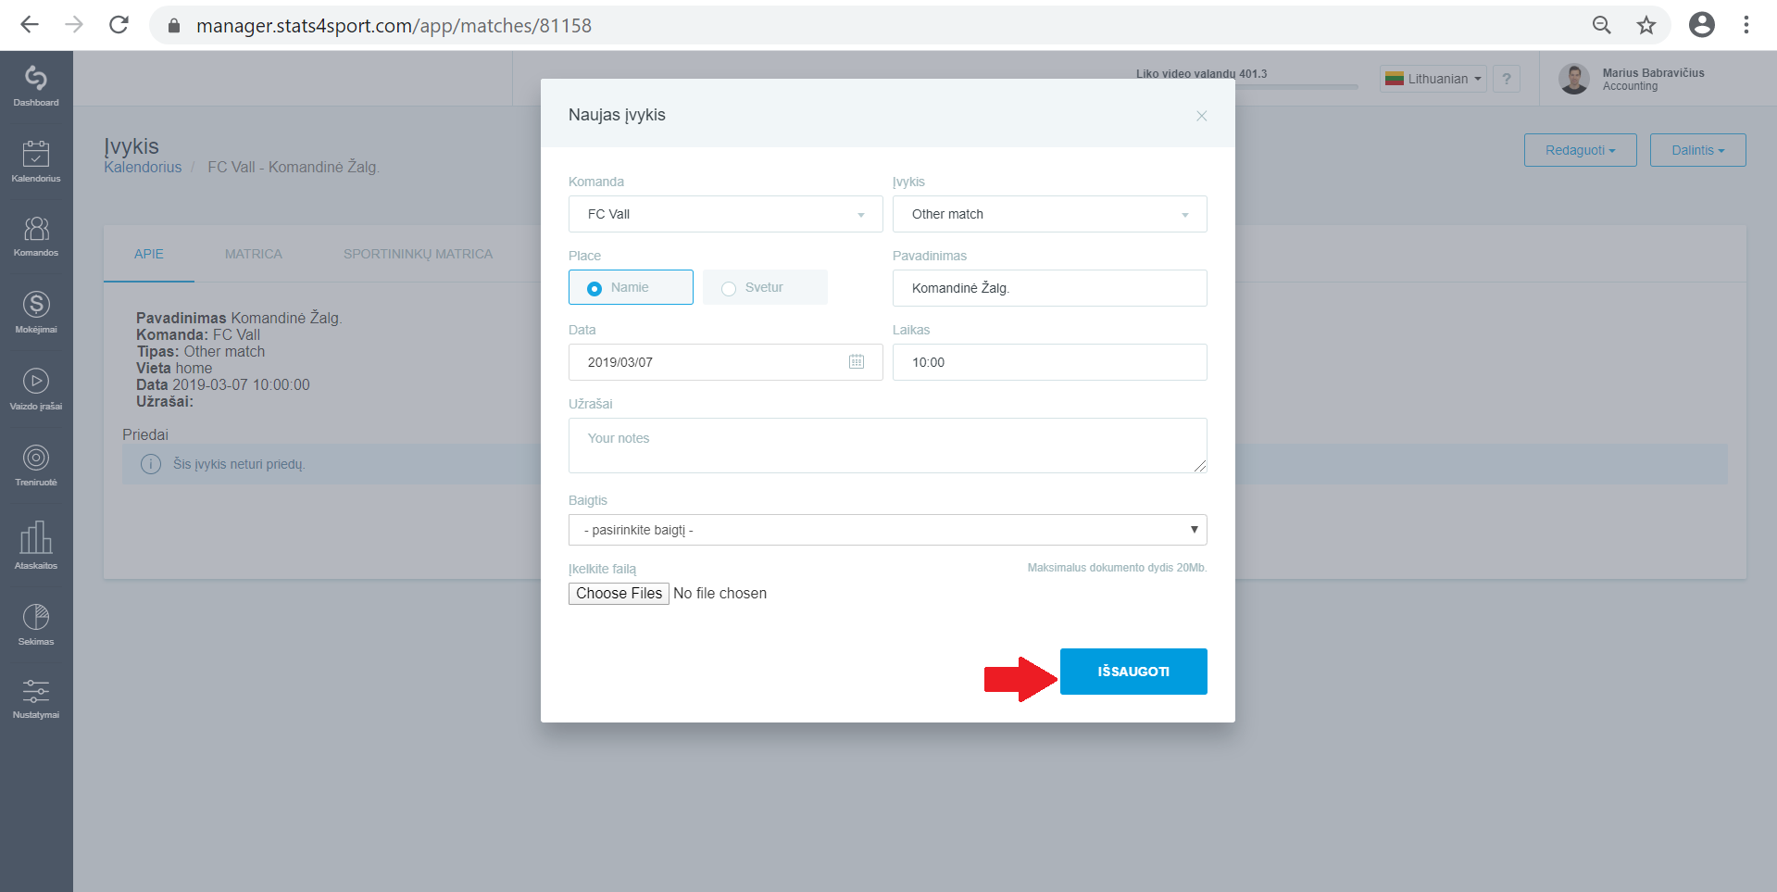
Task: Go back in browser history
Action: pyautogui.click(x=30, y=25)
